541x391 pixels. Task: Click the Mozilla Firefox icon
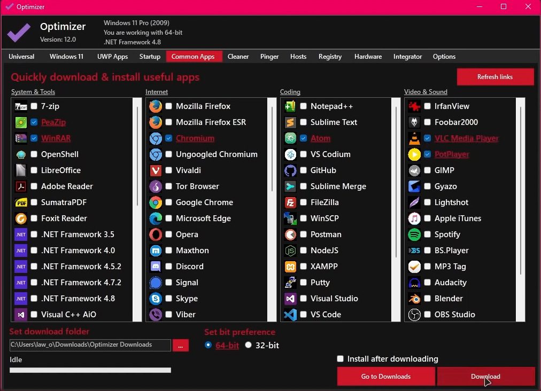[x=156, y=106]
